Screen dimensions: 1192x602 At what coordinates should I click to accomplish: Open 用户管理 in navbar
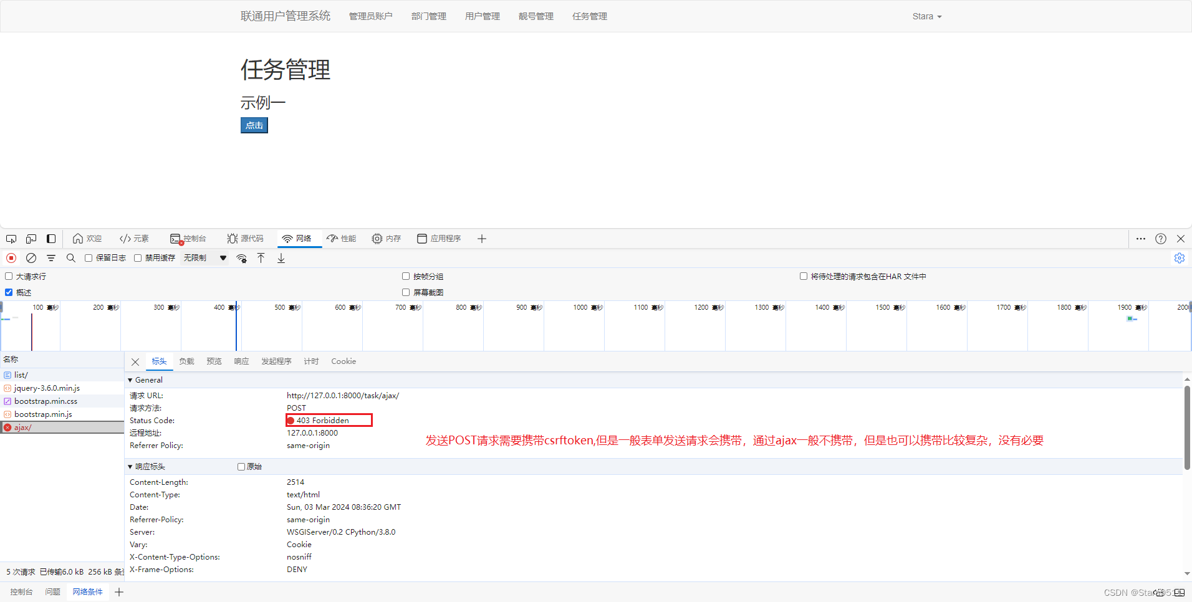tap(483, 16)
